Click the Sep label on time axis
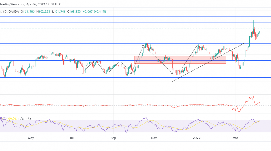This screenshot has height=151, width=271. pos(113,138)
